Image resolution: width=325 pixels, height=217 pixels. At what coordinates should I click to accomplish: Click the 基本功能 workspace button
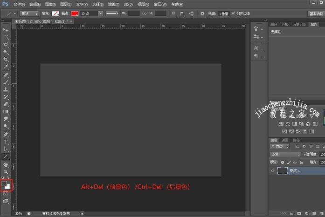(x=315, y=14)
